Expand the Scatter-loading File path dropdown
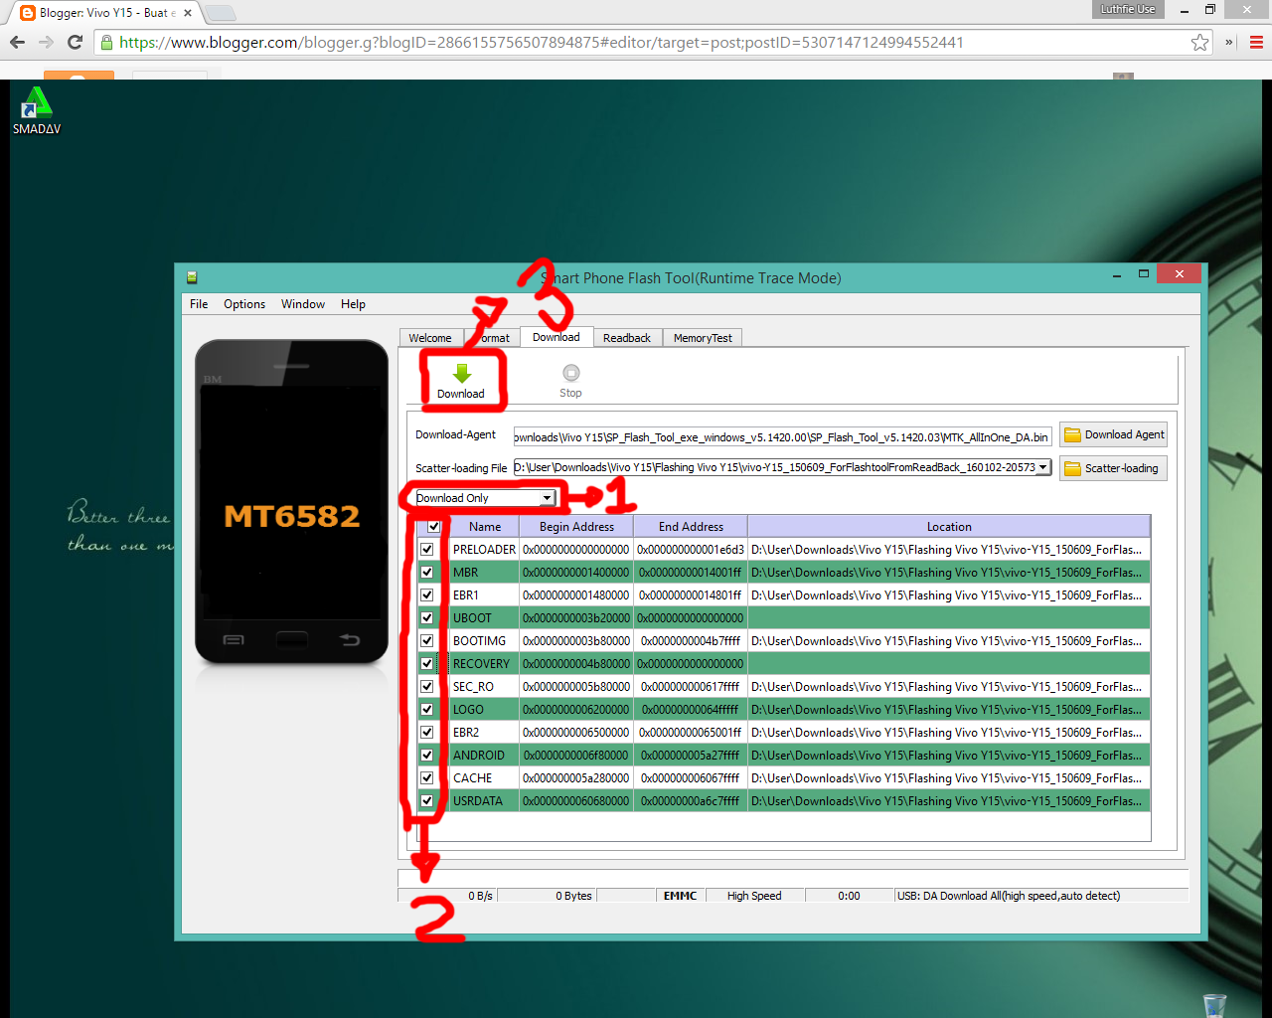The image size is (1272, 1018). click(x=1042, y=467)
